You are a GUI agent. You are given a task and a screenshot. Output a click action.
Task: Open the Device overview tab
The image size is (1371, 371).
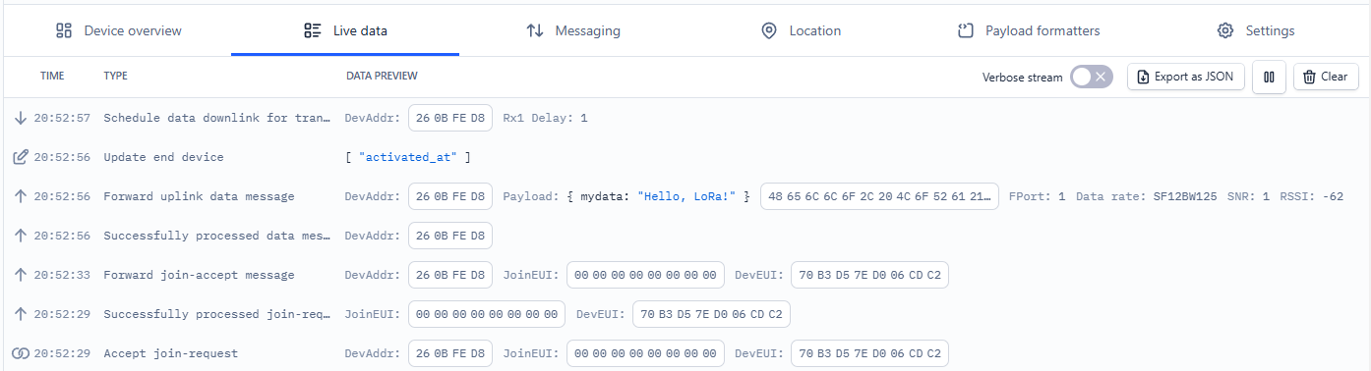(118, 30)
